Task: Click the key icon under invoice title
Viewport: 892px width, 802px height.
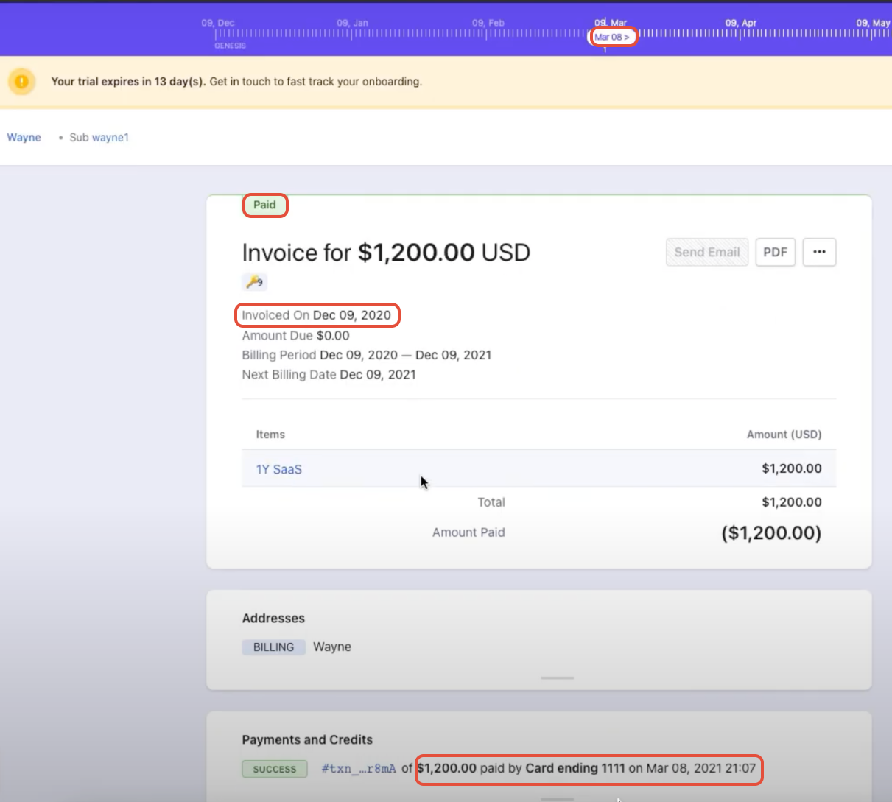Action: [x=254, y=281]
